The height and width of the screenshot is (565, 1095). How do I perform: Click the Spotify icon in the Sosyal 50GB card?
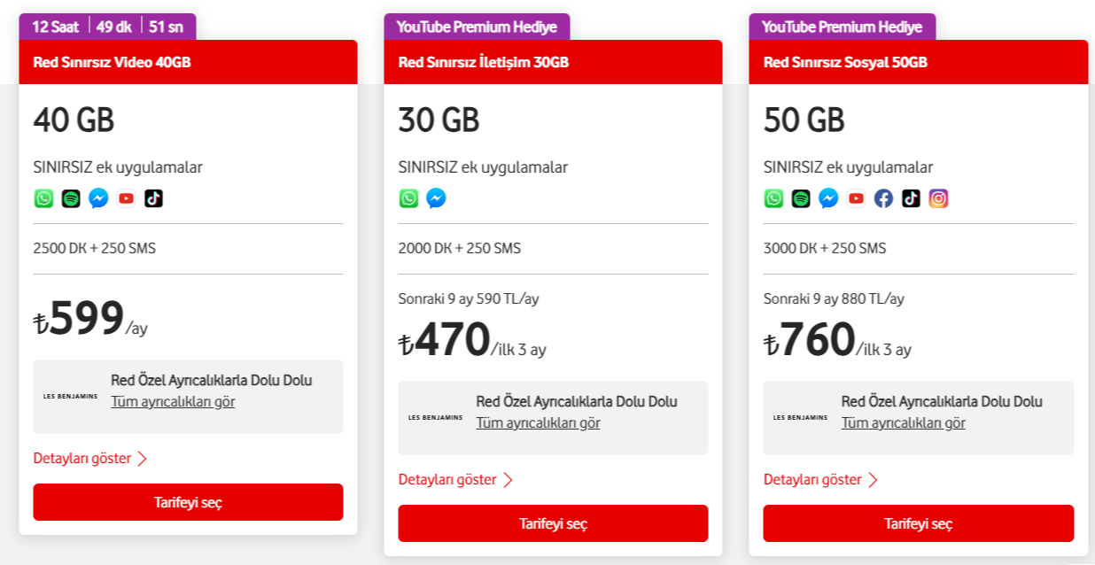click(801, 198)
